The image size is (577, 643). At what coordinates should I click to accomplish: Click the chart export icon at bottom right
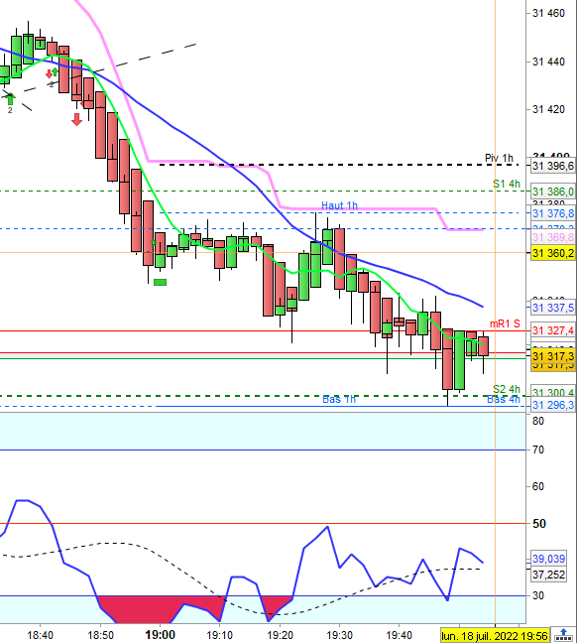[x=563, y=635]
